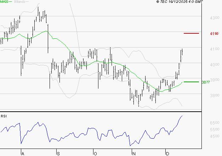The height and width of the screenshot is (156, 222).
Task: Click the TEC 16/12/2025 timestamp text
Action: point(180,1)
